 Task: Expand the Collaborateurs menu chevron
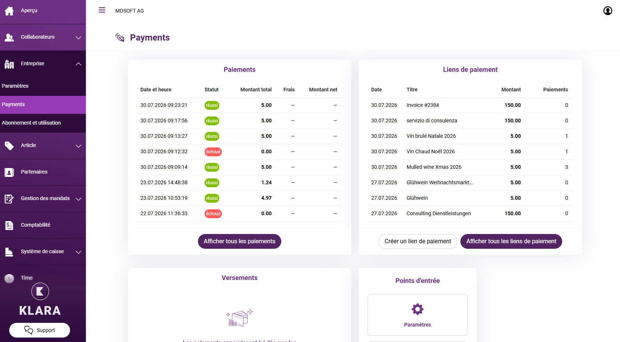click(x=79, y=38)
